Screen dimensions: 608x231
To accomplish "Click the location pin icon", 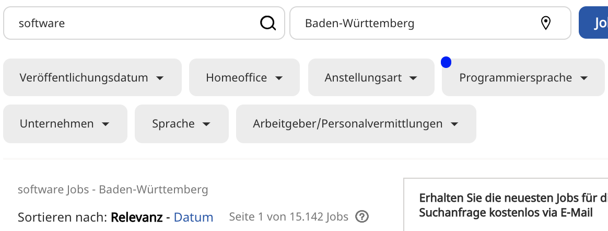I will (546, 23).
